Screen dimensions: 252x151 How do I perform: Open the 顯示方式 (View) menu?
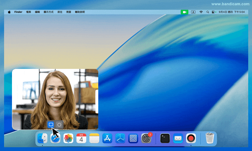pos(49,12)
